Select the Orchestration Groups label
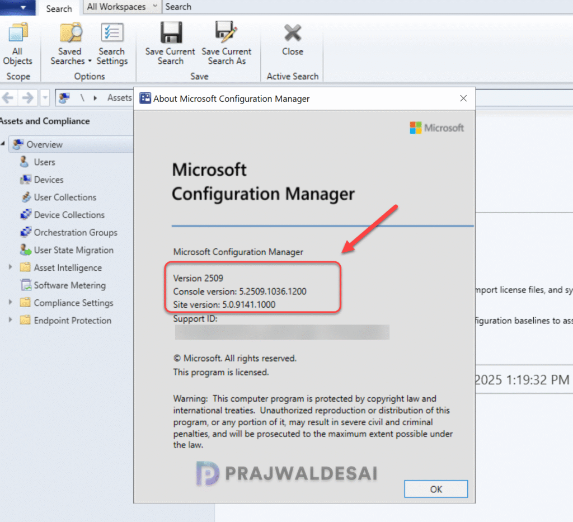 coord(76,232)
